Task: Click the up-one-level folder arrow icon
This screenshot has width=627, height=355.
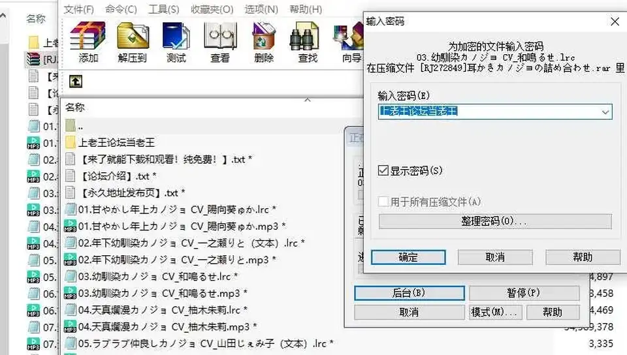Action: (x=76, y=82)
